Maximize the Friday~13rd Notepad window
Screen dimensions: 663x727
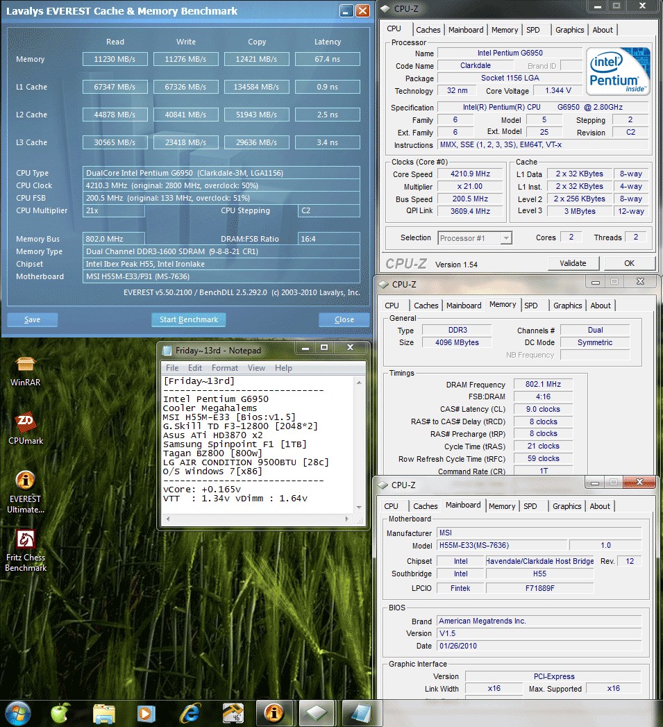tap(324, 347)
